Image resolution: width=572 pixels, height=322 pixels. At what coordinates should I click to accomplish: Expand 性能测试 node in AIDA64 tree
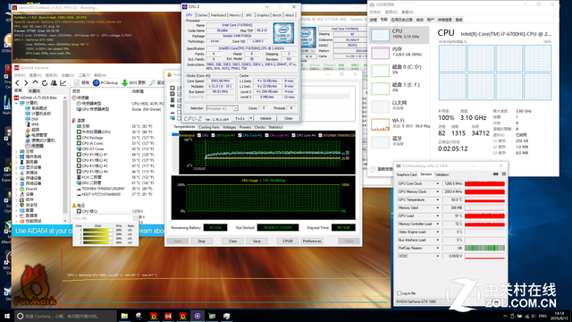(16, 221)
